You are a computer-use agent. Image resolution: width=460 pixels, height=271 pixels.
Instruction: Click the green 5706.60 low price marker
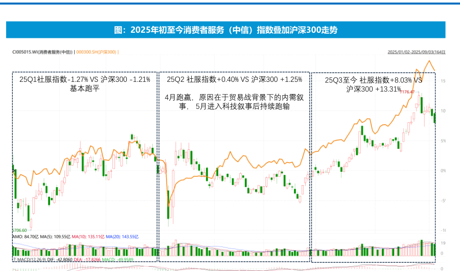click(x=19, y=231)
